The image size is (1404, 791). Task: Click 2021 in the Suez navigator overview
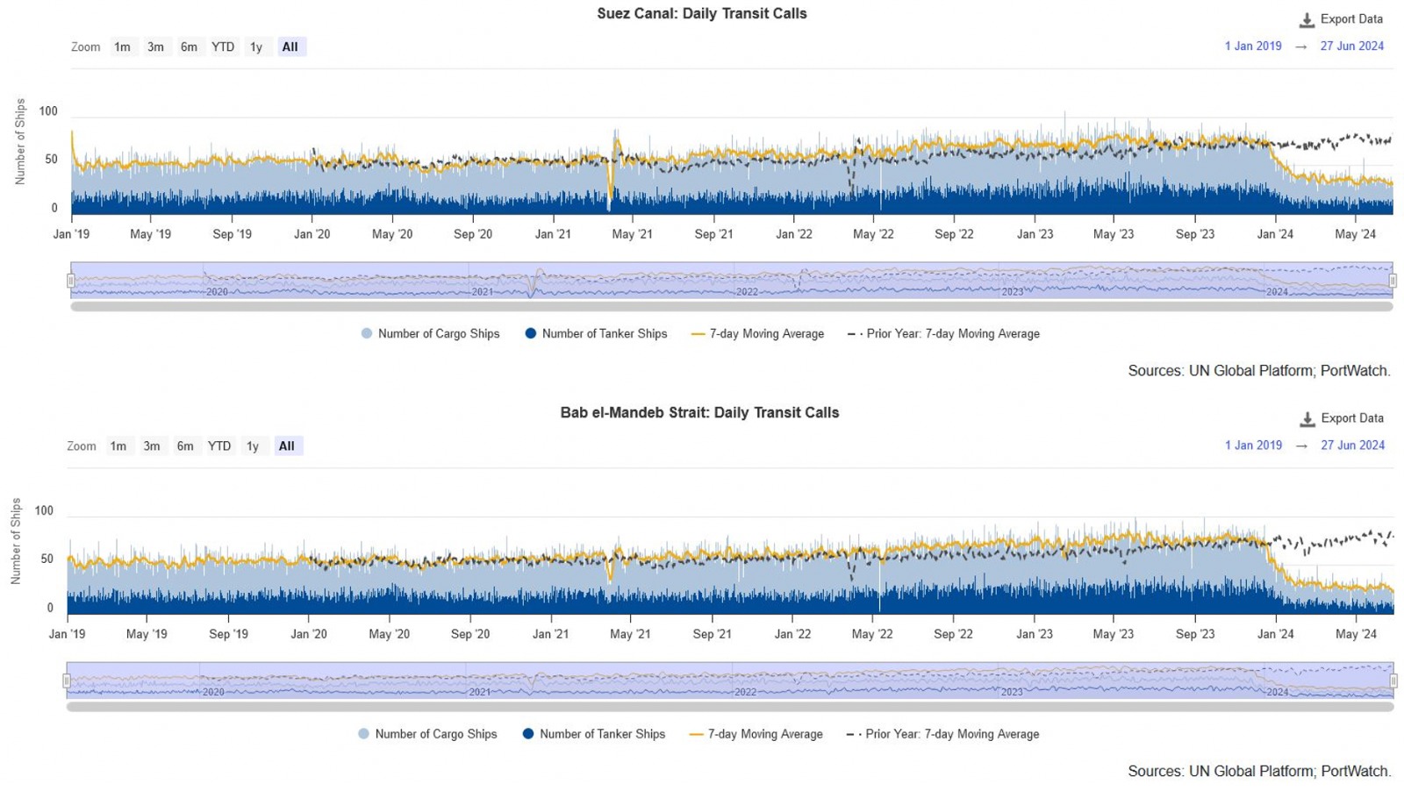tap(483, 292)
